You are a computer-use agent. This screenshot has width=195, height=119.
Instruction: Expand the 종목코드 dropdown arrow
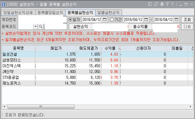[36, 26]
